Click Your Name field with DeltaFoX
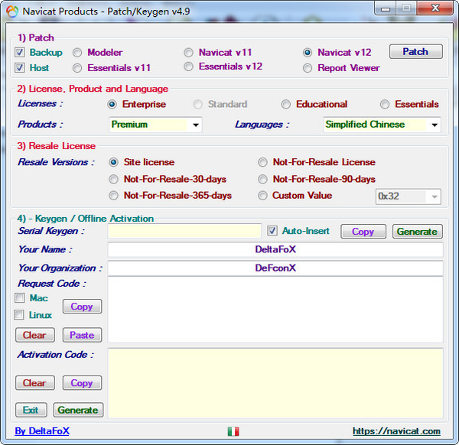Image resolution: width=459 pixels, height=445 pixels. coord(275,249)
